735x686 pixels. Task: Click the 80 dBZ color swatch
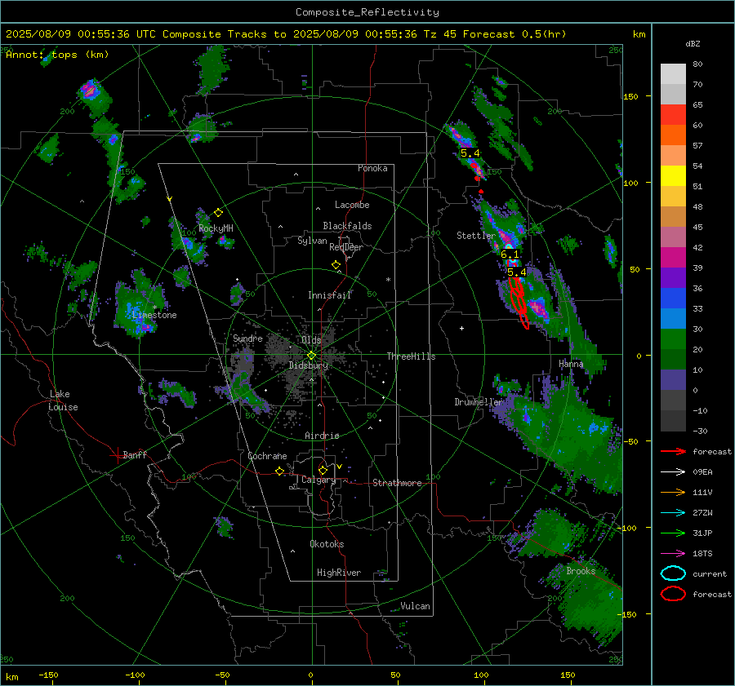[673, 73]
